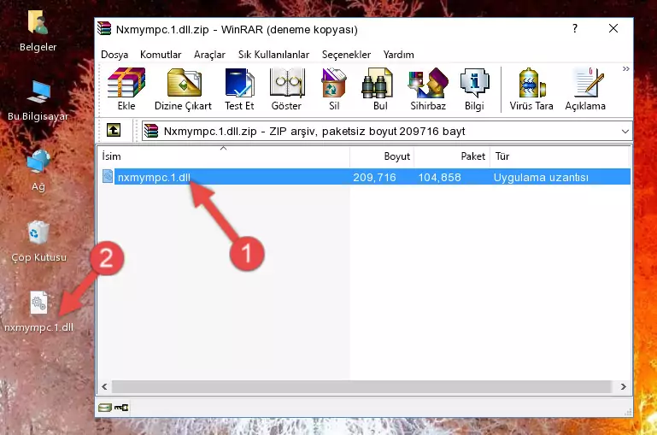
Task: Open the Komutlar menu
Action: pos(161,55)
